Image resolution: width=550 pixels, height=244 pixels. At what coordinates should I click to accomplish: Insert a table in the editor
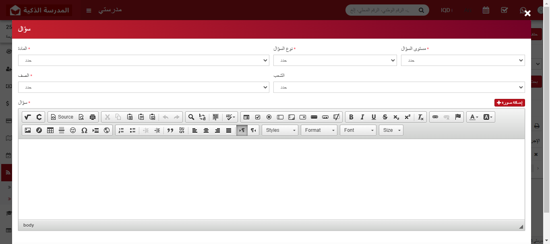pyautogui.click(x=50, y=130)
